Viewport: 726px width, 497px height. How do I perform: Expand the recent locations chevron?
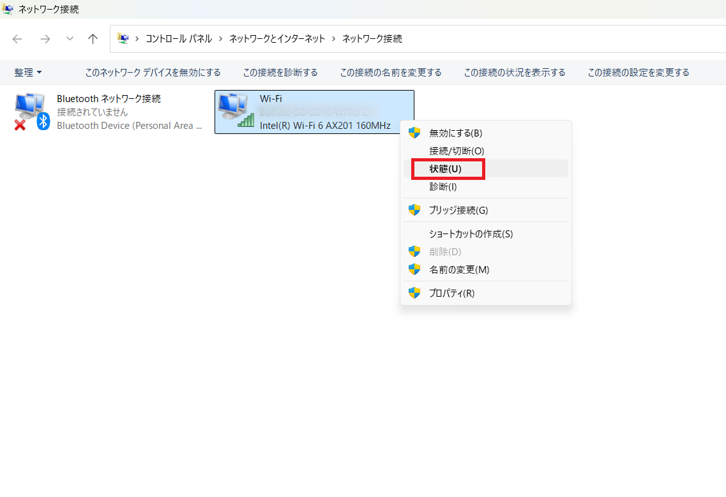coord(70,39)
